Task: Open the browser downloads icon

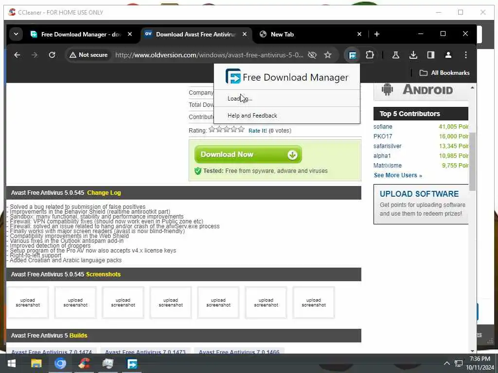Action: 413,55
